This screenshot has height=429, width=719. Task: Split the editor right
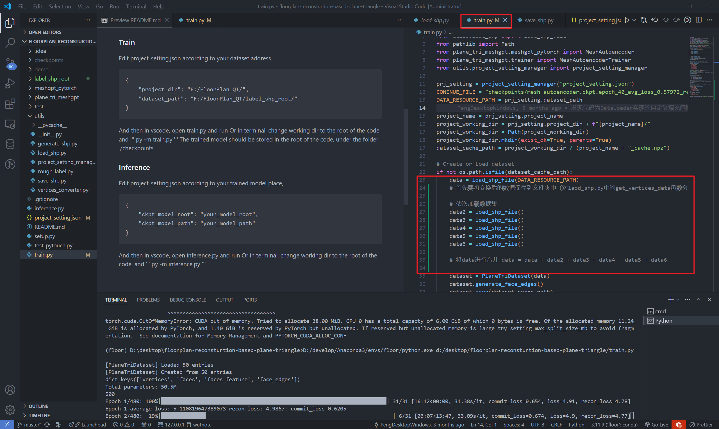(x=699, y=20)
